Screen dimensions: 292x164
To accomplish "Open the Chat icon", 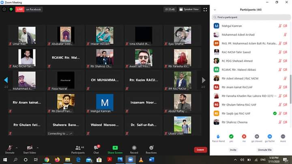I will 96,148.
